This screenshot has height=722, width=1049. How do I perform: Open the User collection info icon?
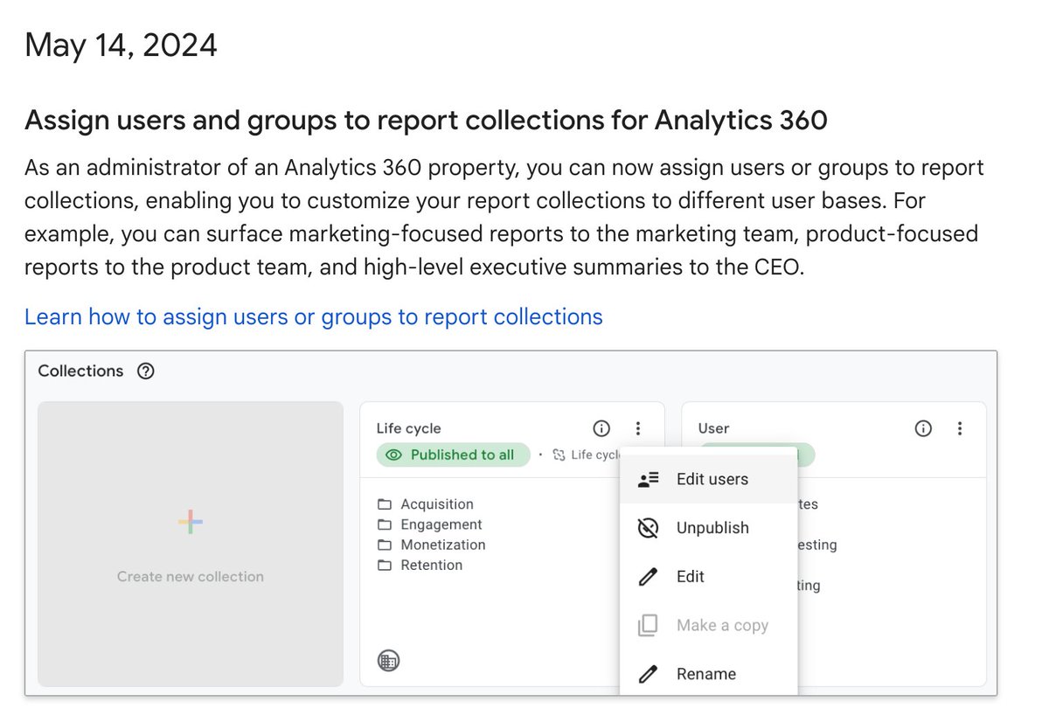(x=923, y=428)
